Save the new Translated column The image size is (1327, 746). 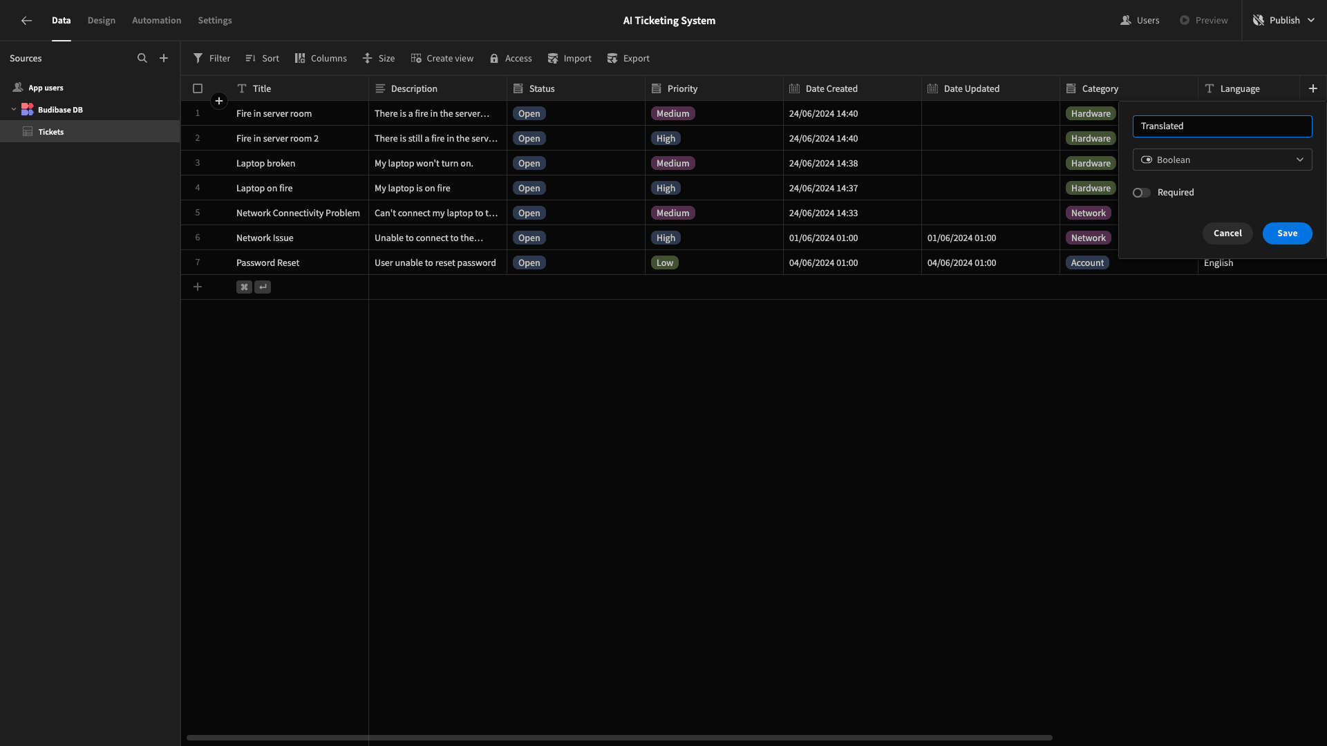[x=1287, y=233]
